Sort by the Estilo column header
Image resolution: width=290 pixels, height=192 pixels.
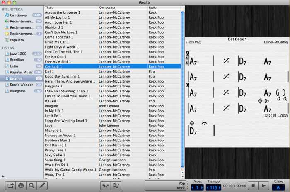(x=164, y=7)
